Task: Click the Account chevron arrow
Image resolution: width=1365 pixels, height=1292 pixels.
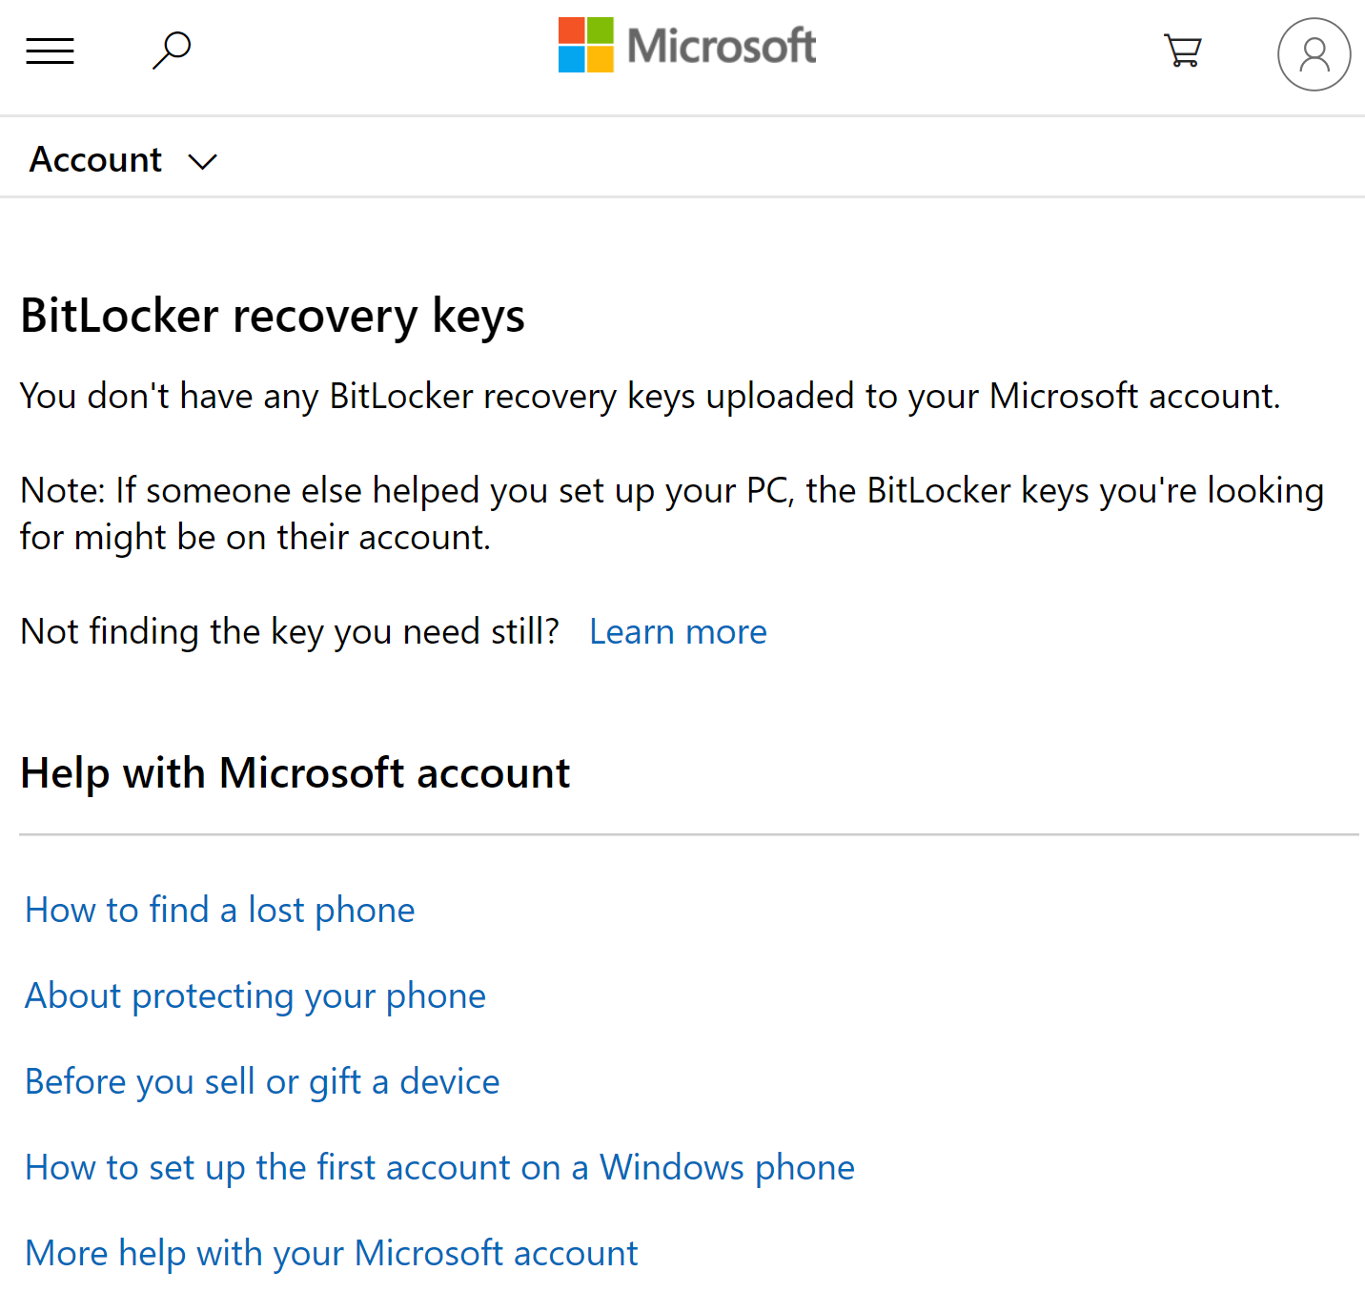Action: tap(202, 162)
